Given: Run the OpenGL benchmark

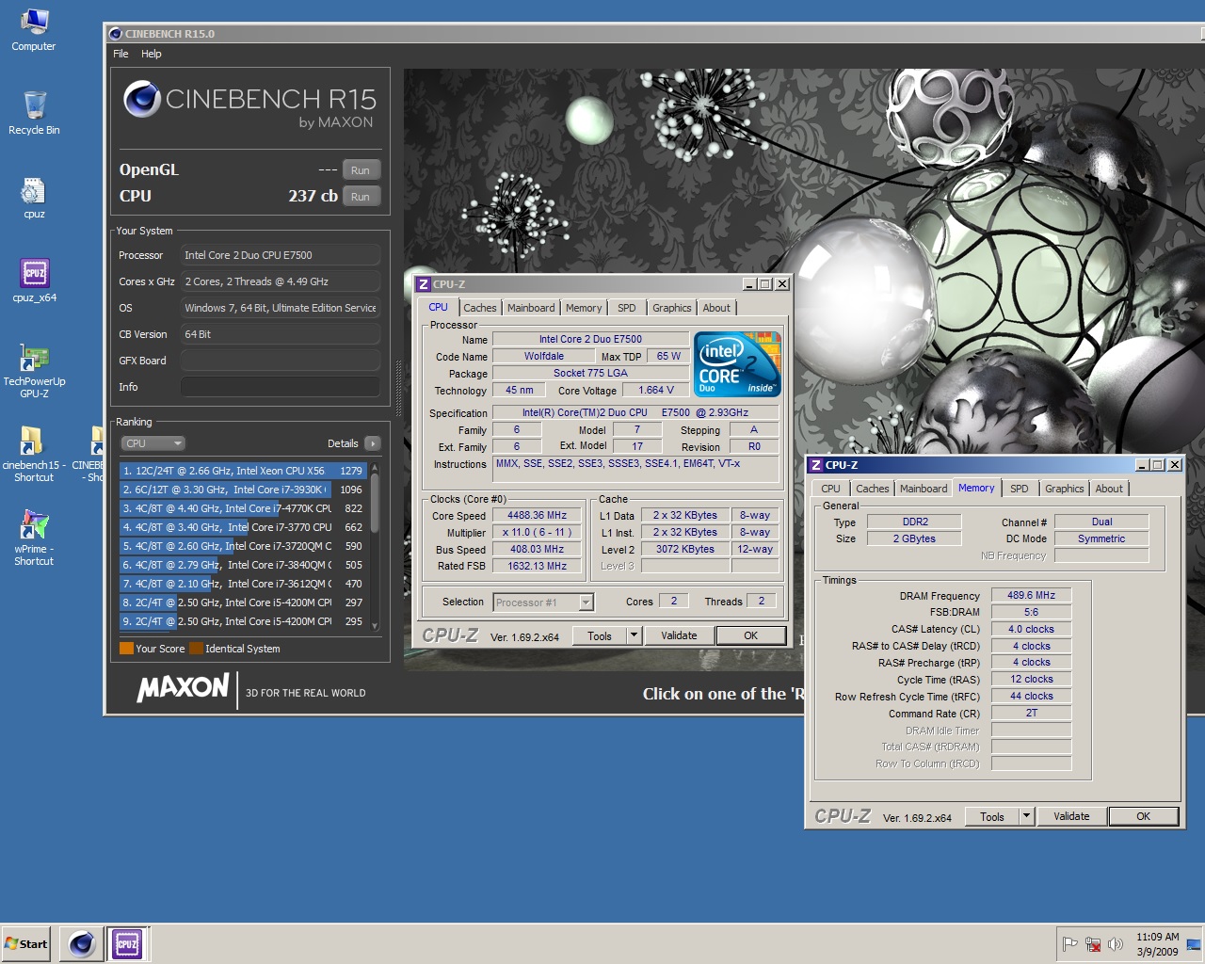Looking at the screenshot, I should tap(361, 170).
